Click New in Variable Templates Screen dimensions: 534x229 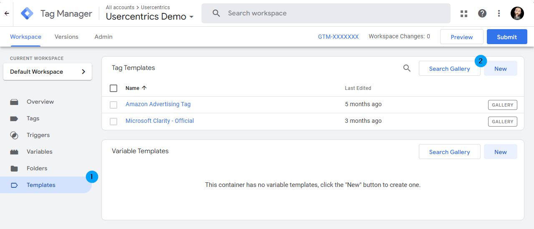(501, 152)
